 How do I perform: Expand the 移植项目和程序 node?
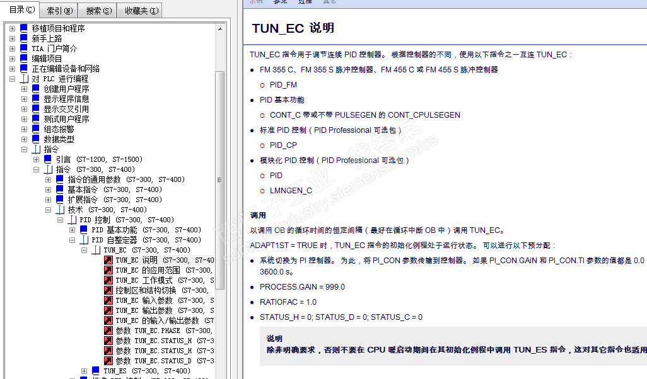(13, 28)
